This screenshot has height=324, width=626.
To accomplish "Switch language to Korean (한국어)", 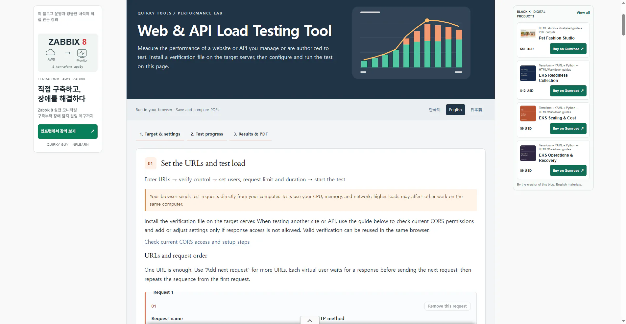I will pos(434,110).
